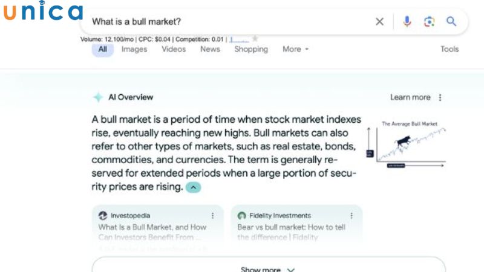The image size is (484, 272).
Task: Expand the More search filters dropdown
Action: (x=295, y=50)
